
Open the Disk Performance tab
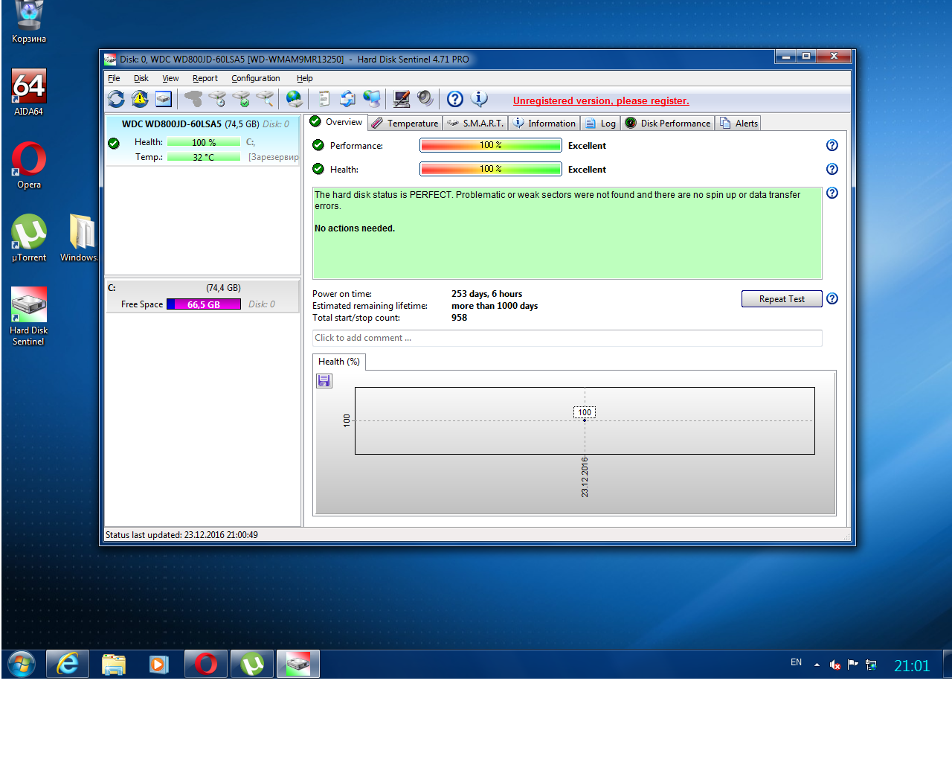click(668, 124)
